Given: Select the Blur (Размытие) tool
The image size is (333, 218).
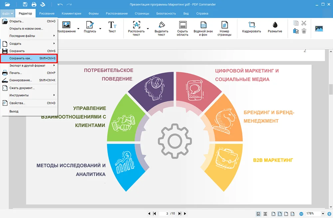Looking at the screenshot, I should [x=275, y=27].
